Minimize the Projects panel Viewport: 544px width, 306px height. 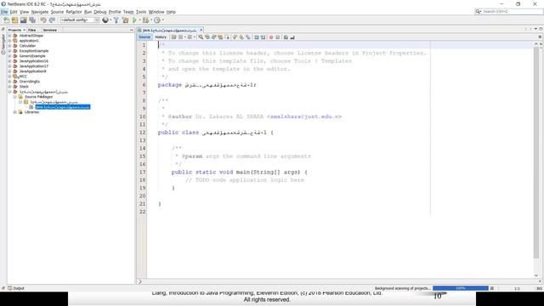click(x=132, y=31)
